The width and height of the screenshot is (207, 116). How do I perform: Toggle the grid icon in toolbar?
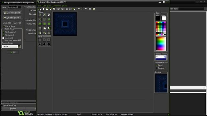tap(90, 9)
